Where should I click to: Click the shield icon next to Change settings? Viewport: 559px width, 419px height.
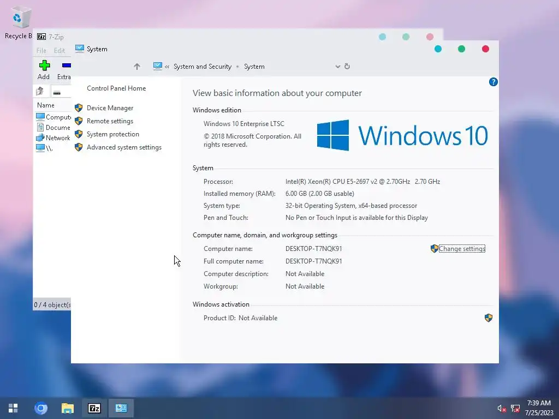pyautogui.click(x=434, y=249)
